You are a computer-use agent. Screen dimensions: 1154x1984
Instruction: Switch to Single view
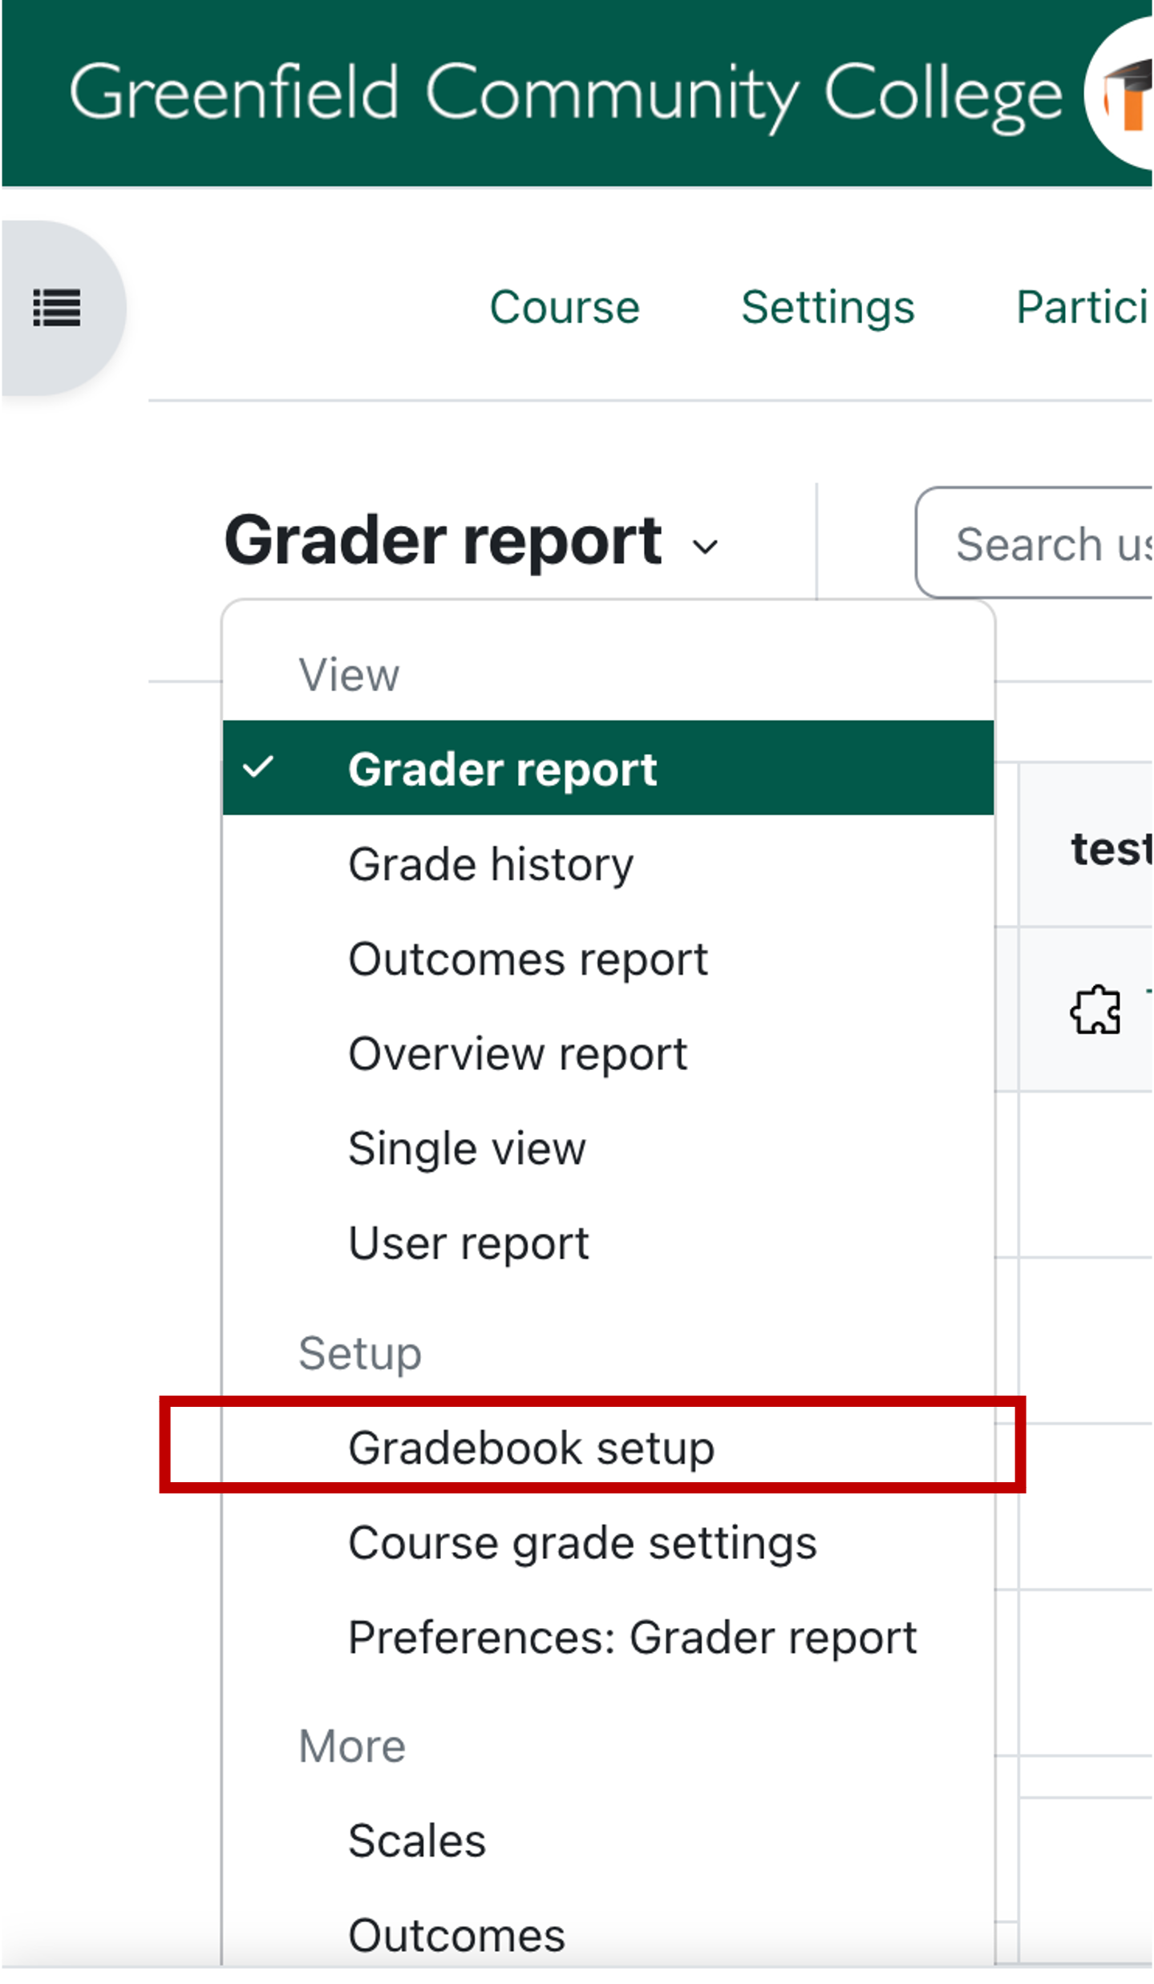pos(467,1148)
